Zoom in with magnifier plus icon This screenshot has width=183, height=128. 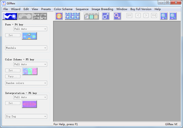point(163,16)
